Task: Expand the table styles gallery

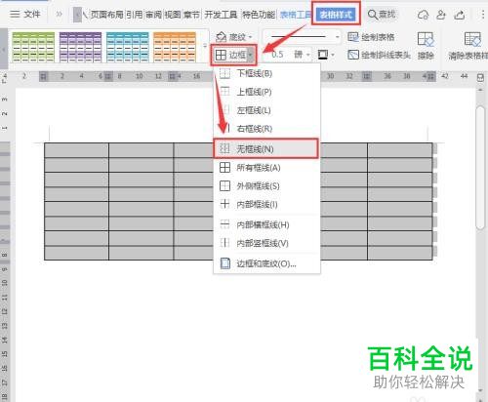Action: [205, 47]
